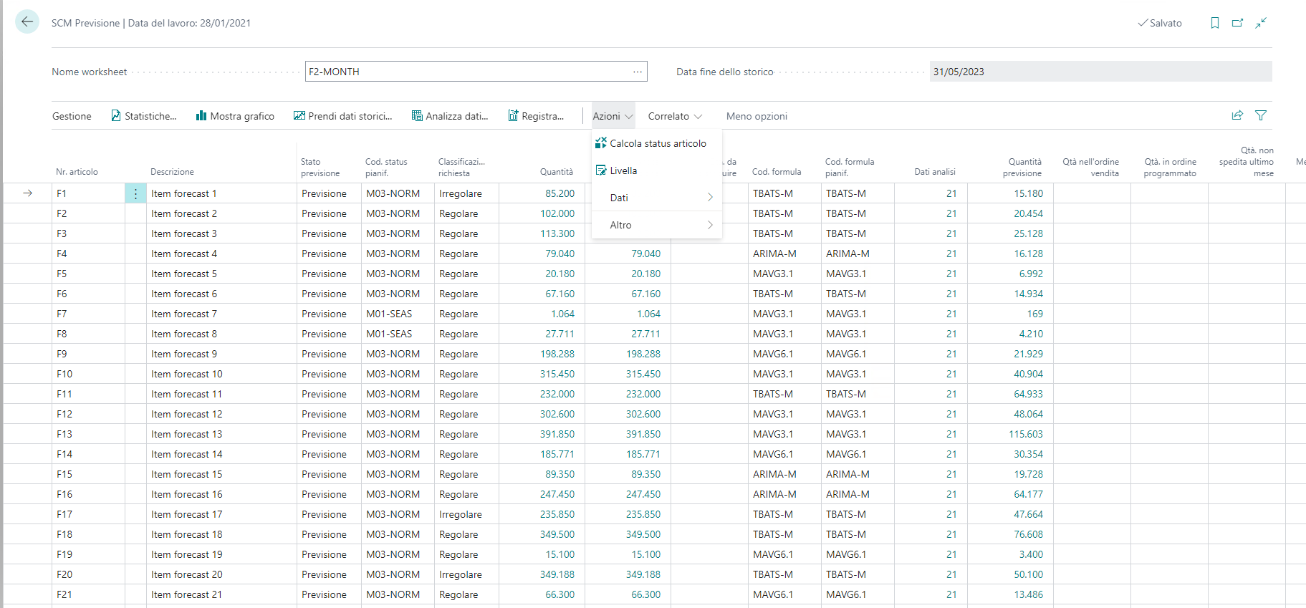Choose Livella from Azioni menu

click(x=623, y=170)
